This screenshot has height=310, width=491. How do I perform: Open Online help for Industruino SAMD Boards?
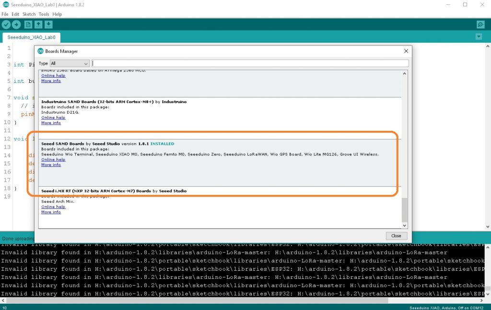point(53,117)
